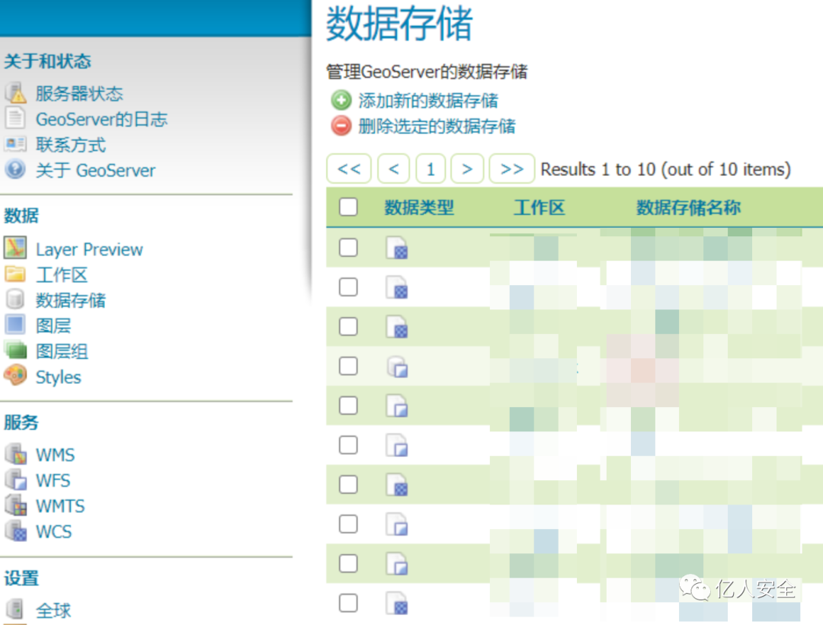Viewport: 823px width, 625px height.
Task: Check the checkbox of the last data store row
Action: 348,604
